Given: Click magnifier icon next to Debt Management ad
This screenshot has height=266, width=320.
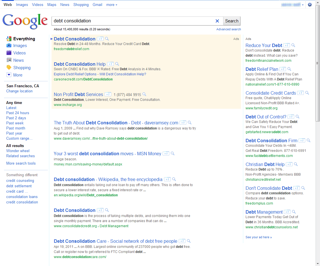Looking at the screenshot, I should pos(294,212).
